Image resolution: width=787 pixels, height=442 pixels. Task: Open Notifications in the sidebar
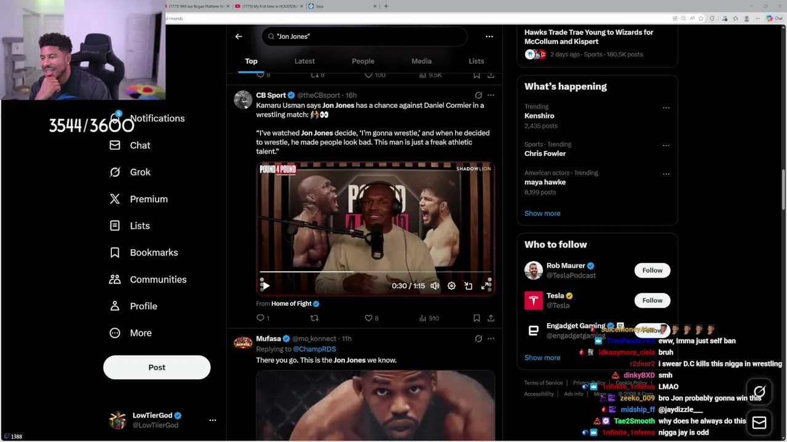point(148,118)
